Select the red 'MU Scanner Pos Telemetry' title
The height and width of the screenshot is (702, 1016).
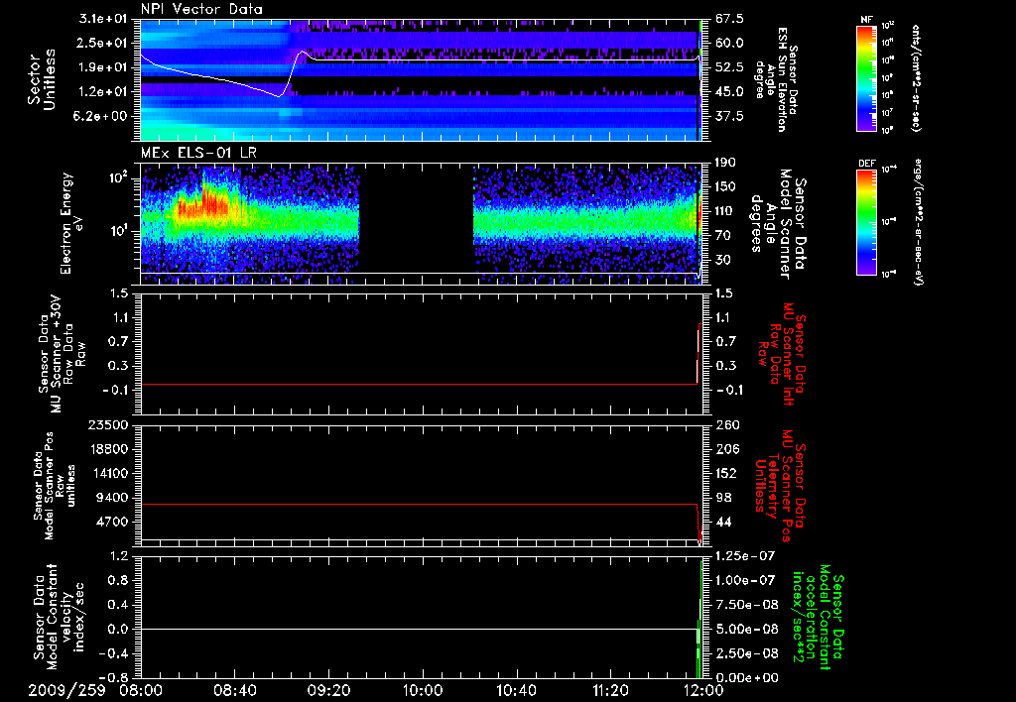pos(781,486)
